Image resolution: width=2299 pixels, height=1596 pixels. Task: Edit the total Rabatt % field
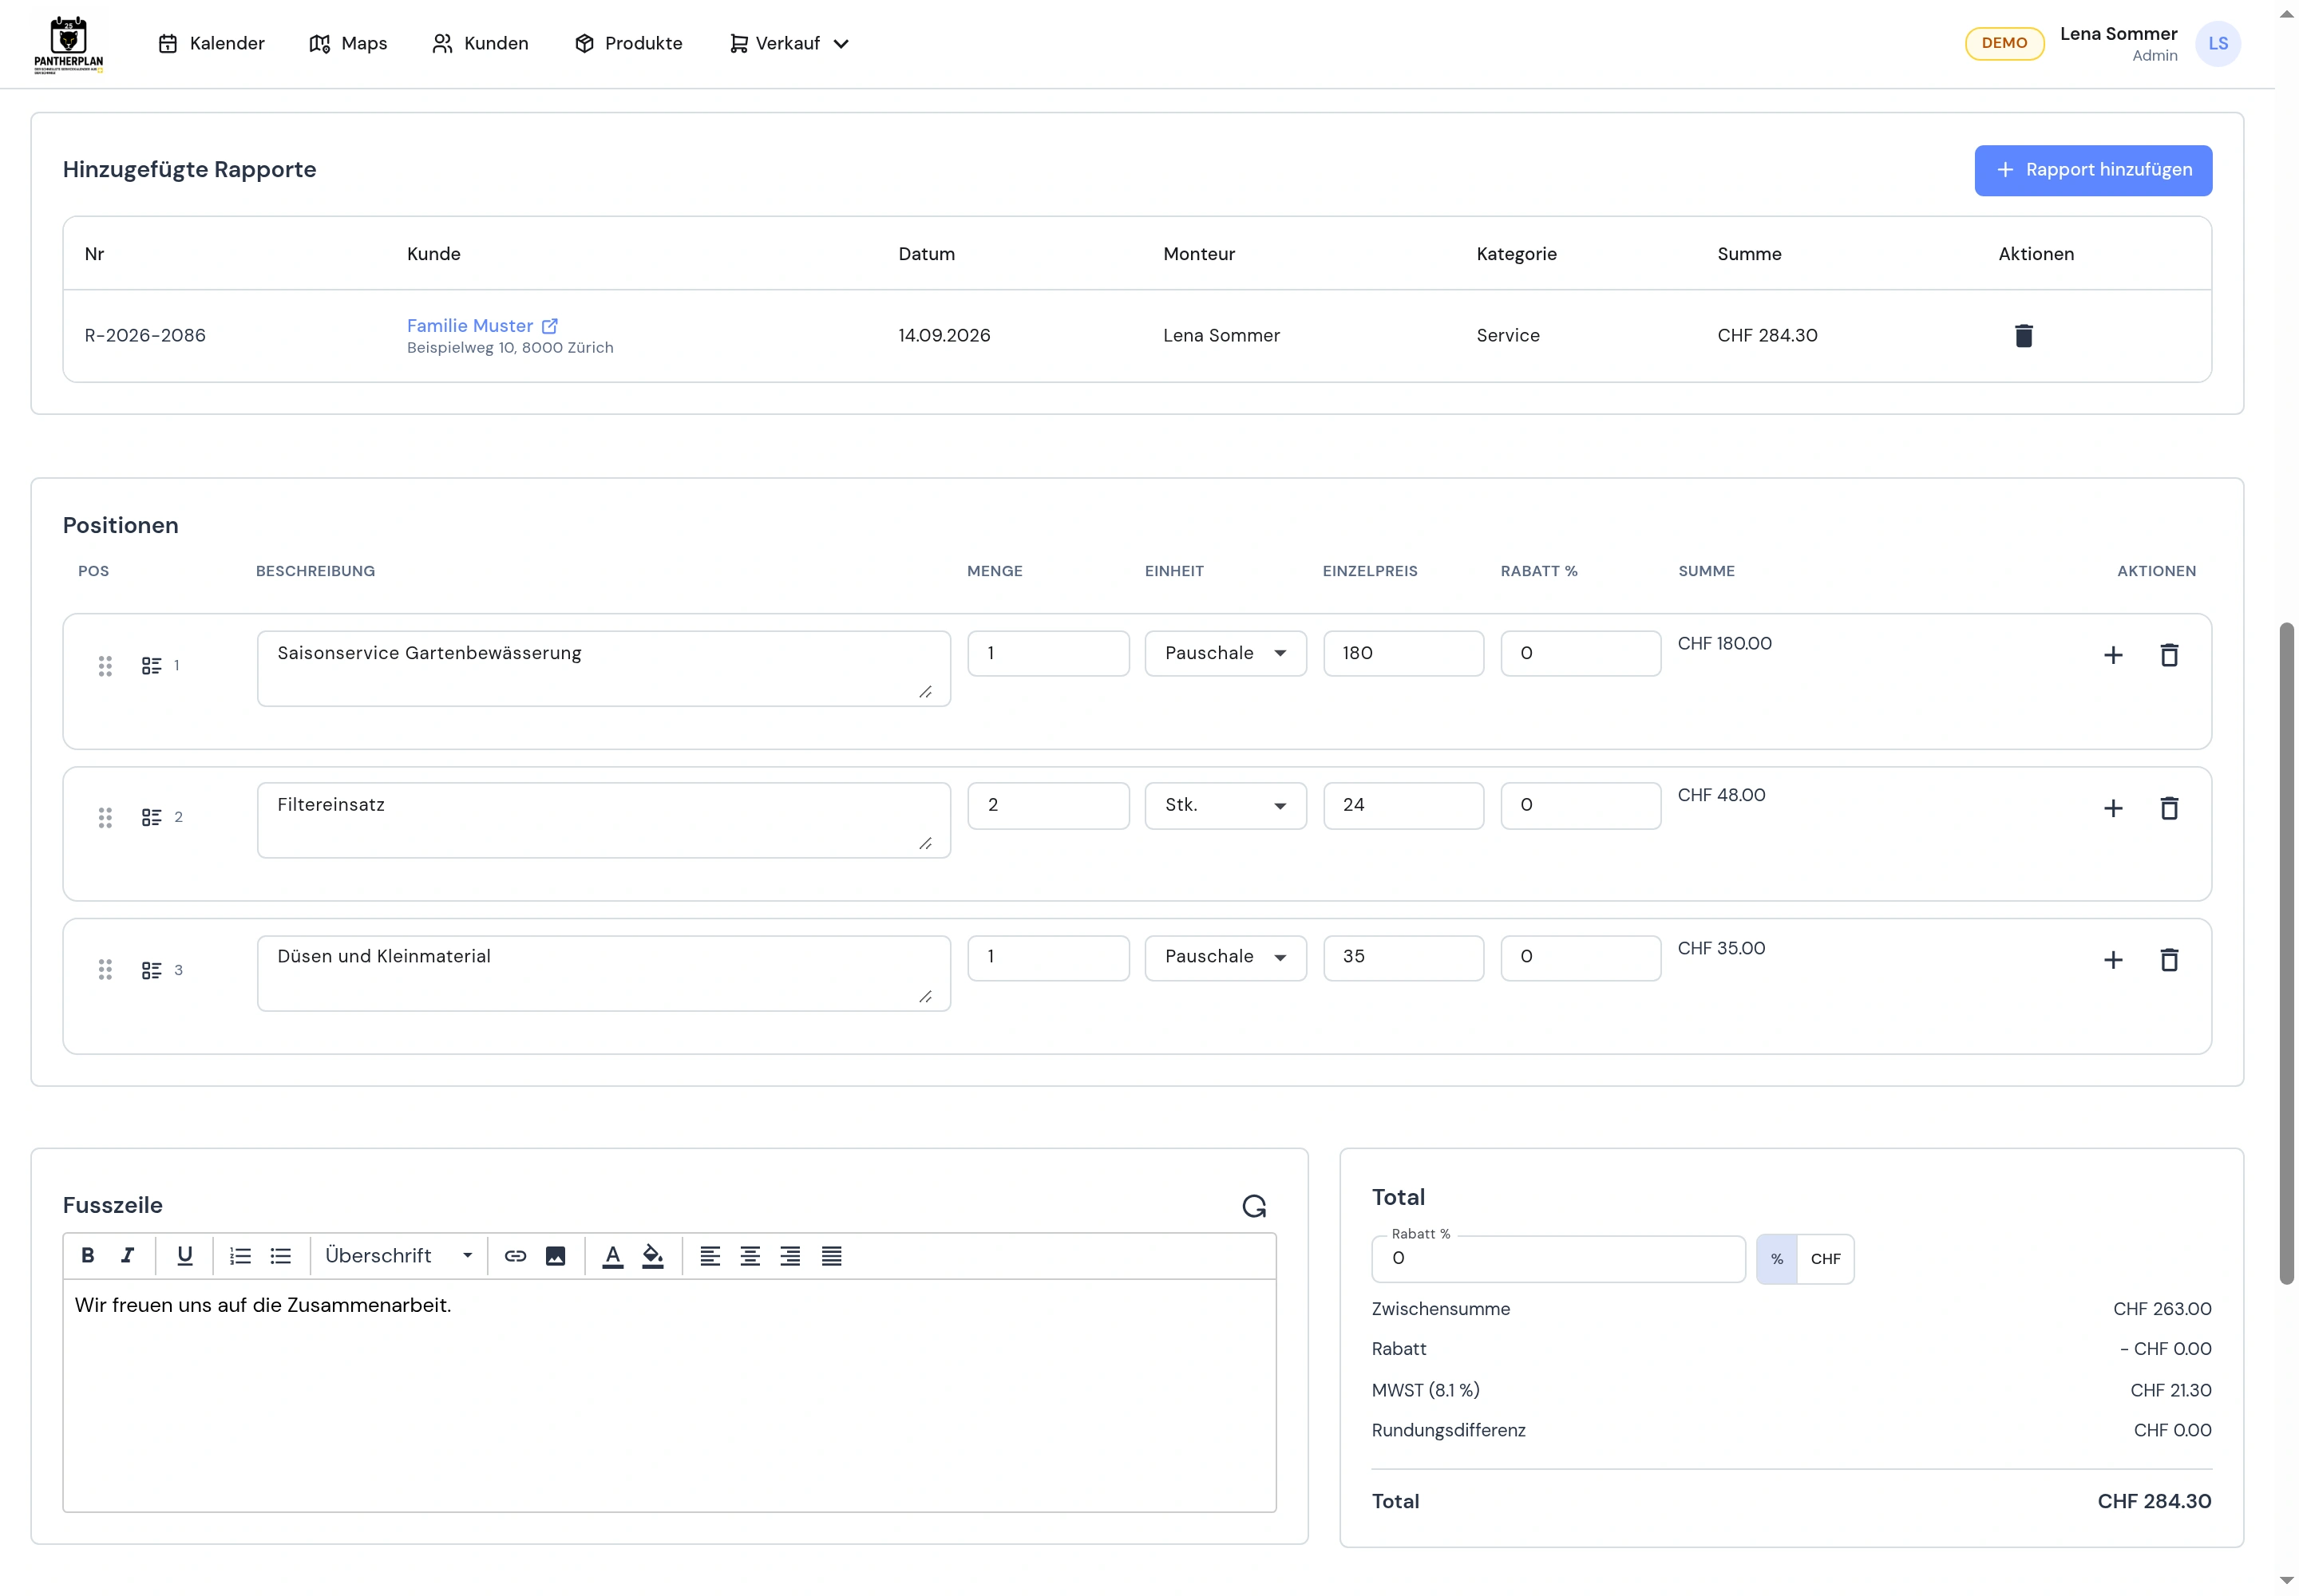1557,1259
